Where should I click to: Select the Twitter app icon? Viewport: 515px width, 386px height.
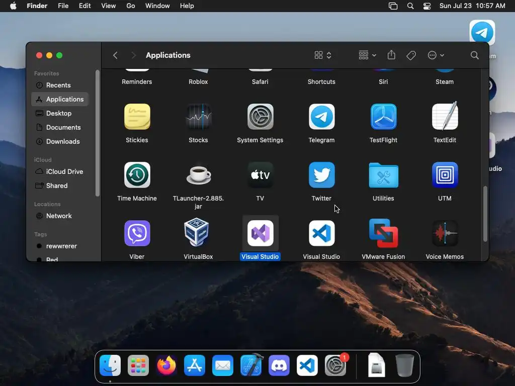pos(321,175)
